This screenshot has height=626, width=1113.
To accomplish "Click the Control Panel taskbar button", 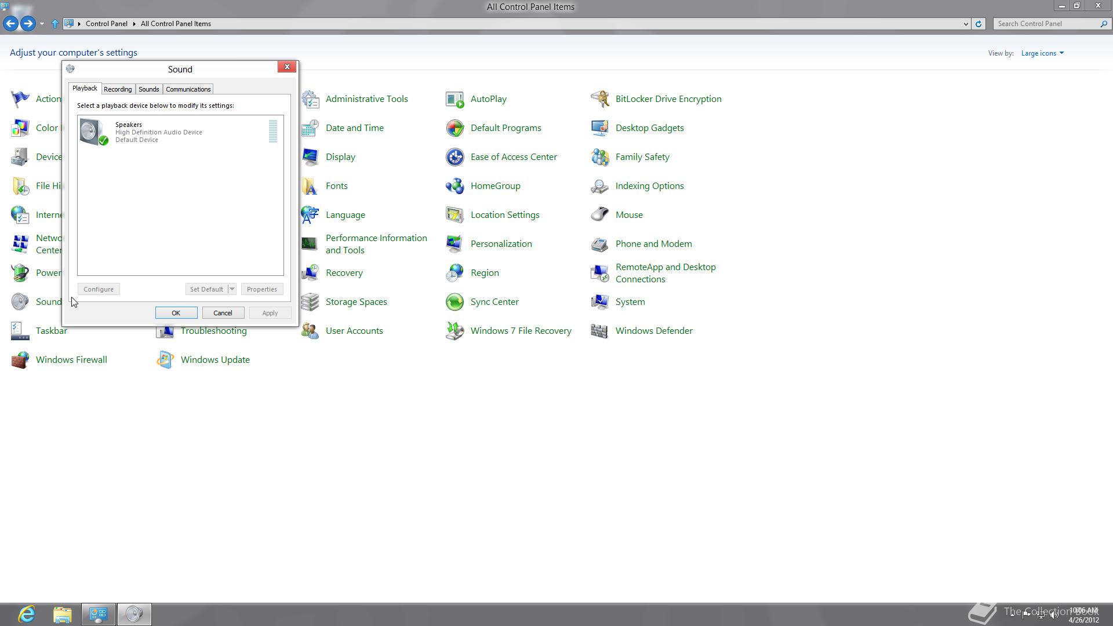I will tap(99, 614).
